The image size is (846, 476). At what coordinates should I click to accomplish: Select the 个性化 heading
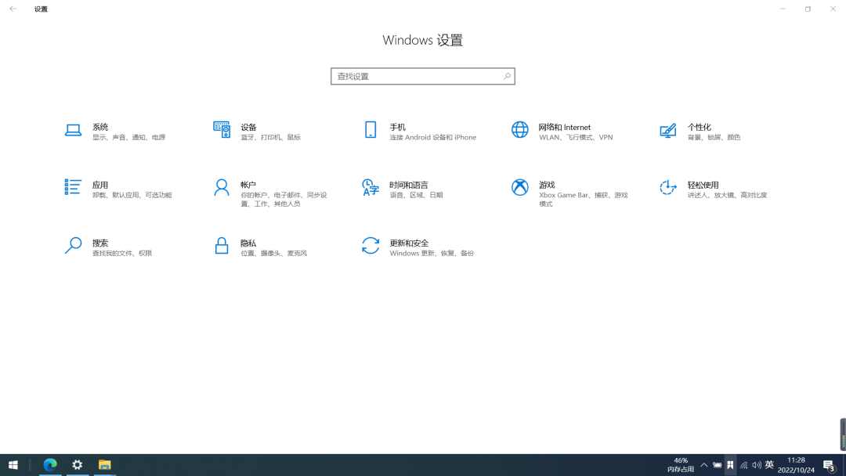(x=700, y=128)
